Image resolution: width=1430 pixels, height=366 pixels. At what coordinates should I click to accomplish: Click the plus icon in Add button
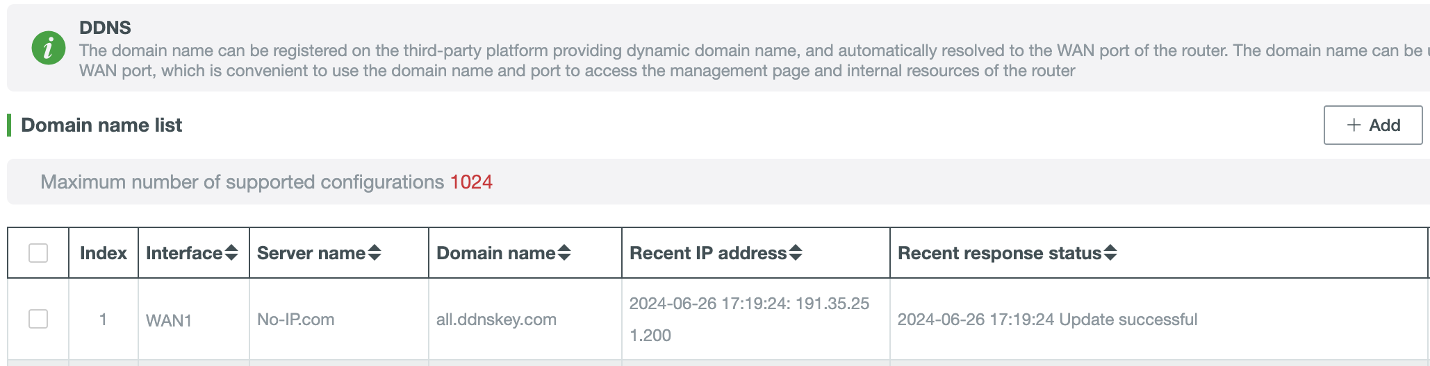[1354, 125]
